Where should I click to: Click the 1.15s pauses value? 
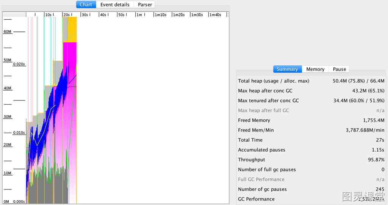(x=379, y=150)
